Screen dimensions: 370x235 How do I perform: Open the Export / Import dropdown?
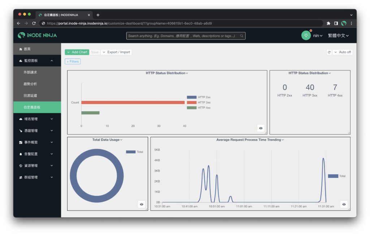point(116,52)
